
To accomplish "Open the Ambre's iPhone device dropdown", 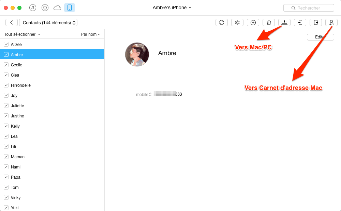I will coord(172,7).
